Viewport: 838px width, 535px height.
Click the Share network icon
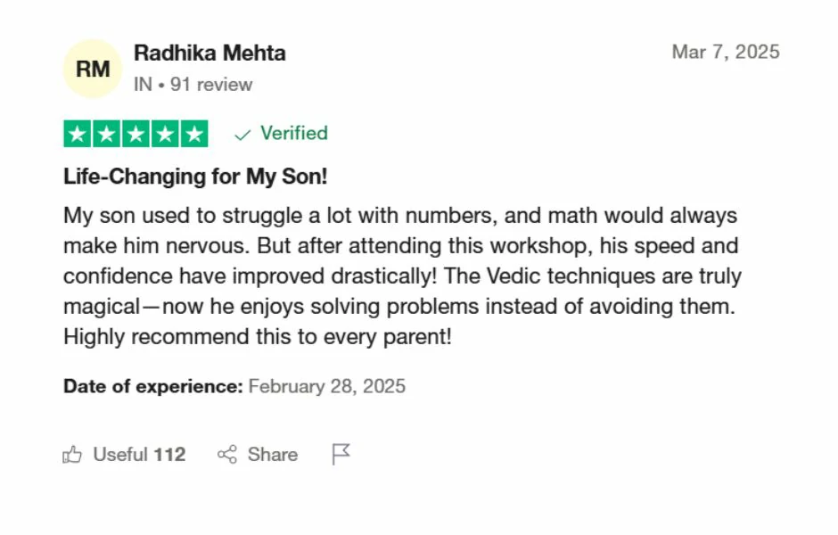tap(227, 455)
